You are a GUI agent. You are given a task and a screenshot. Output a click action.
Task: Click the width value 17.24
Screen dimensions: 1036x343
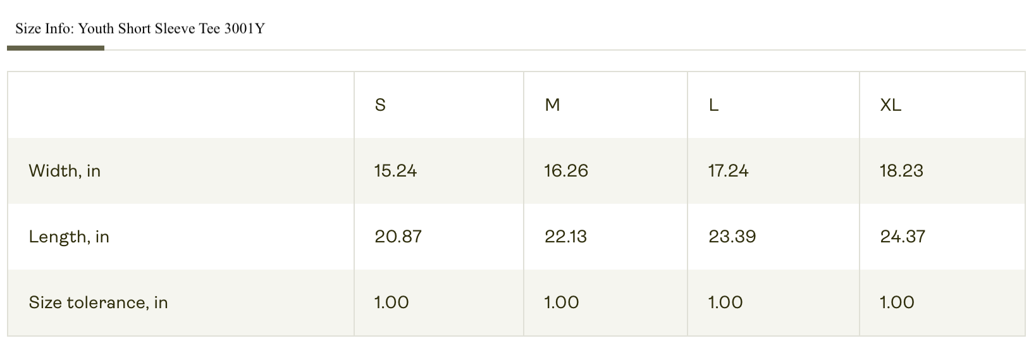pyautogui.click(x=728, y=171)
